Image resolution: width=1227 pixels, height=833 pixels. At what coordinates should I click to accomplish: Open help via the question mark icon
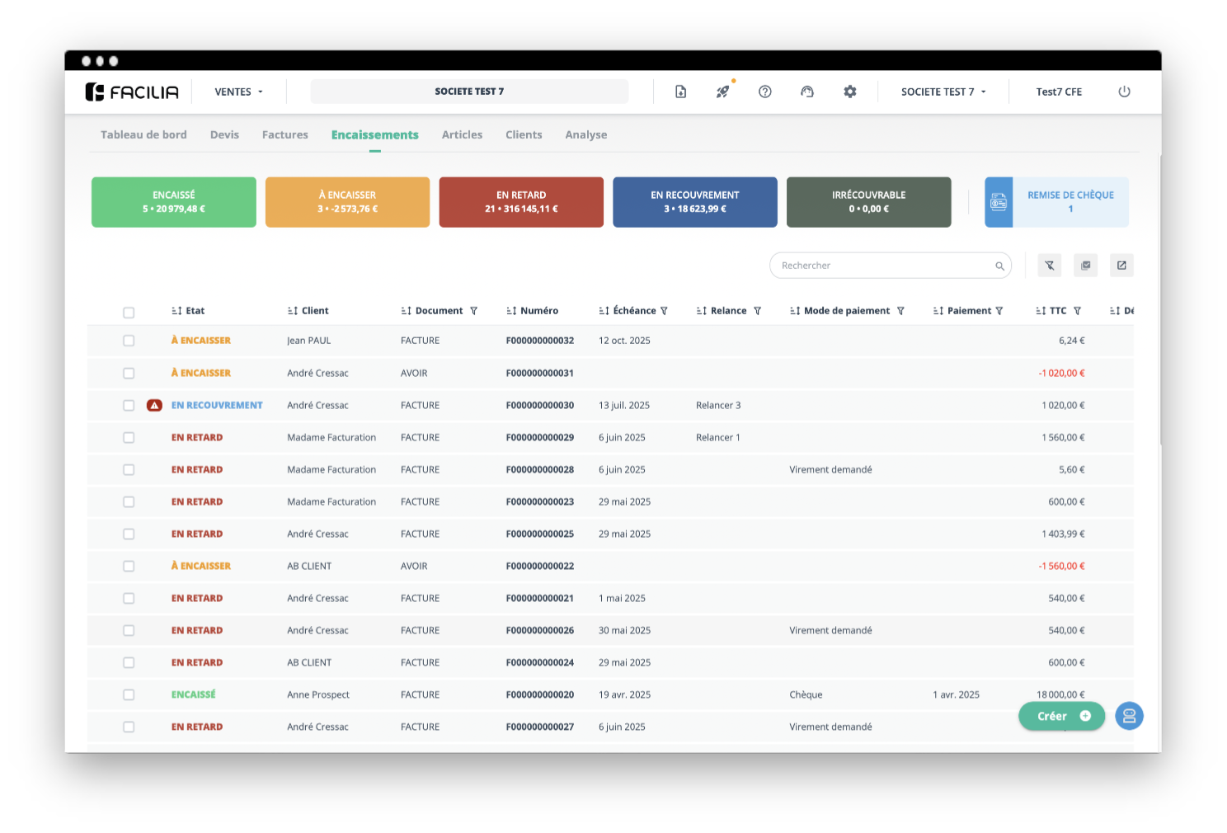click(x=765, y=92)
